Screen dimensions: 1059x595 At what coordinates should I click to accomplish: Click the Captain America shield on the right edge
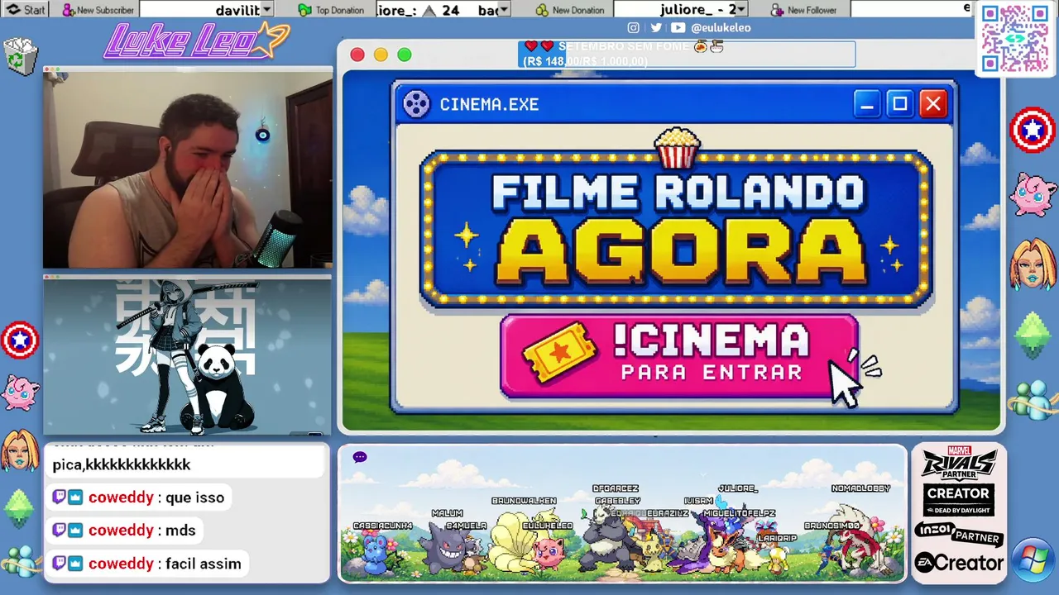pyautogui.click(x=1033, y=130)
